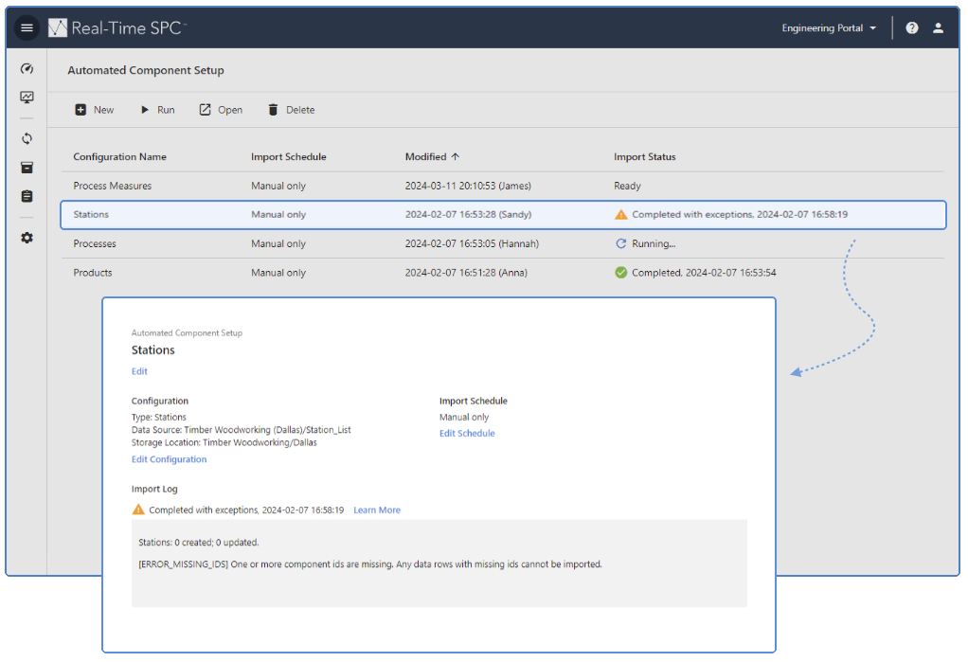Toggle the Modified column sort order
968x662 pixels.
click(x=433, y=156)
